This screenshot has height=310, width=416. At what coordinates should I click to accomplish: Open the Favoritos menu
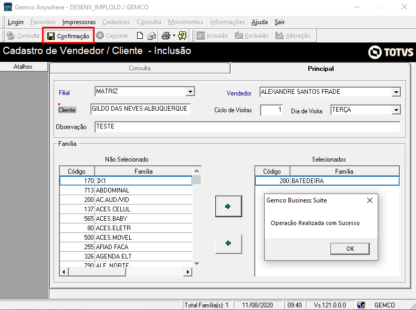coord(43,22)
